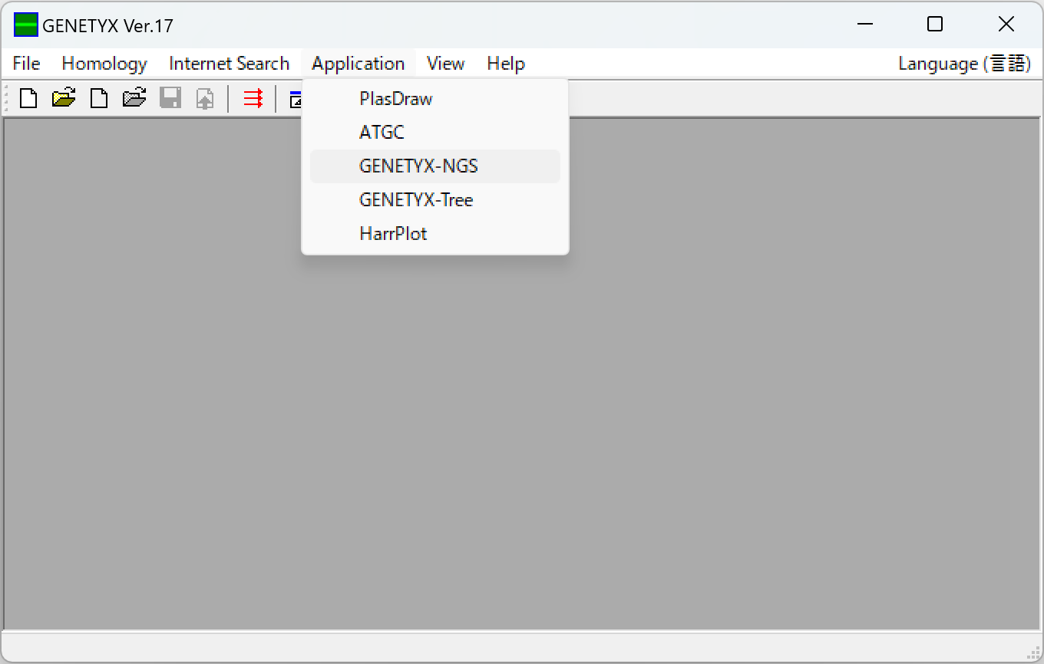Image resolution: width=1044 pixels, height=664 pixels.
Task: Choose ATGC in the Application menu
Action: tap(435, 133)
